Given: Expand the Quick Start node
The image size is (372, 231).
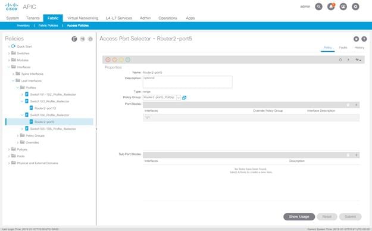Looking at the screenshot, I should tap(9, 46).
